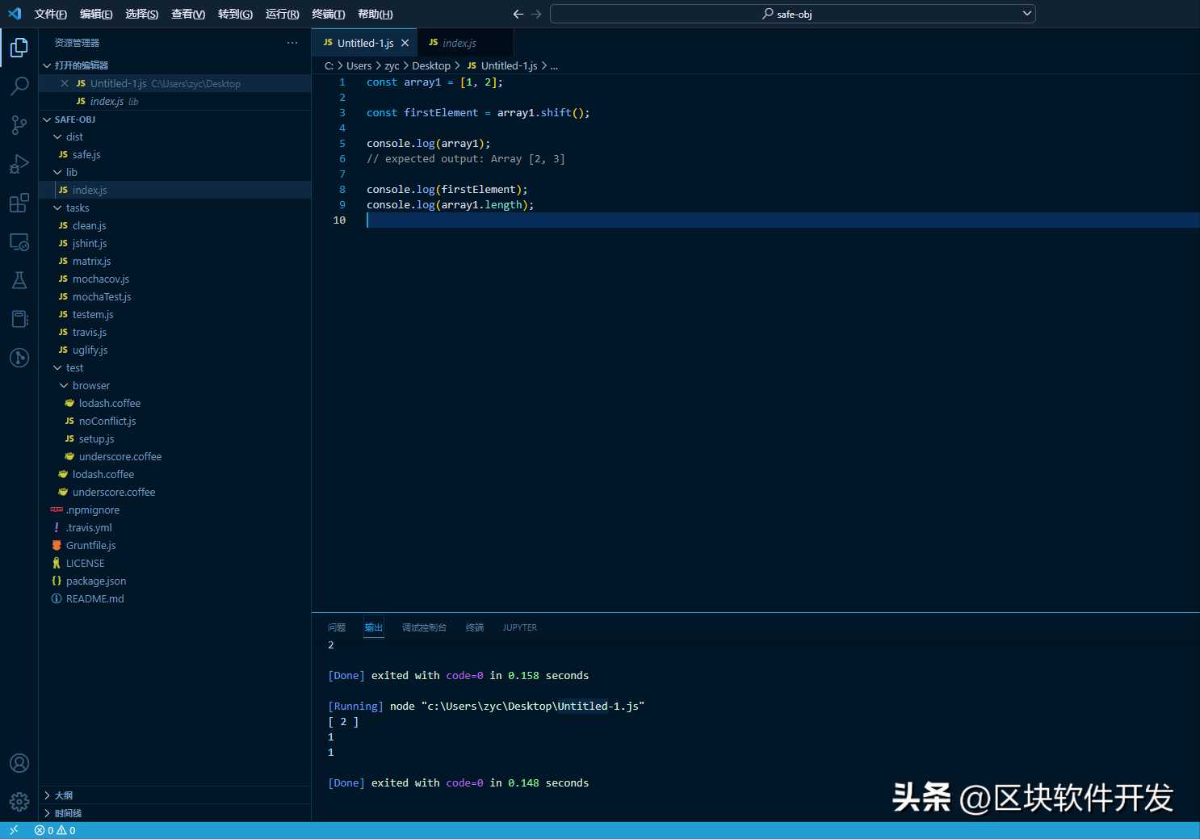Image resolution: width=1200 pixels, height=839 pixels.
Task: Open the 文件(F) menu
Action: (51, 14)
